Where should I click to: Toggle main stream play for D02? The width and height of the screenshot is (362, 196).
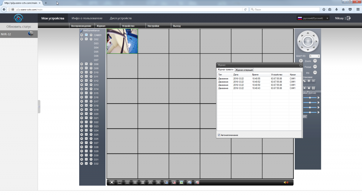[x=86, y=39]
